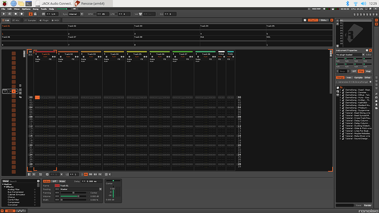Expand the Tutorial - Beat Slicing song
Screen dimensions: 379x213
pos(341,113)
